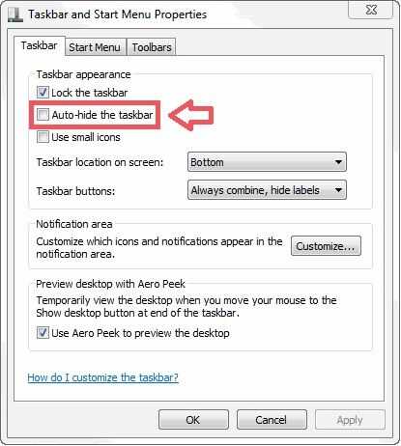The image size is (401, 446).
Task: Confirm settings with the OK button
Action: coord(193,420)
